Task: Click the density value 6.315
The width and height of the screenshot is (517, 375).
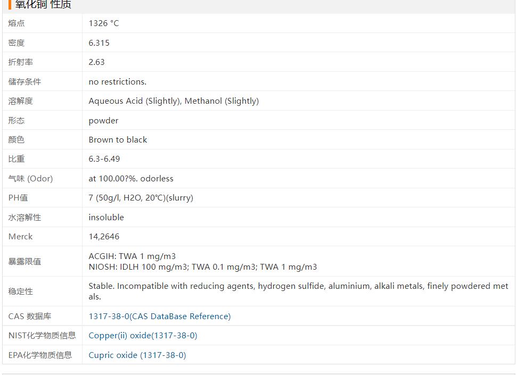Action: click(x=99, y=43)
